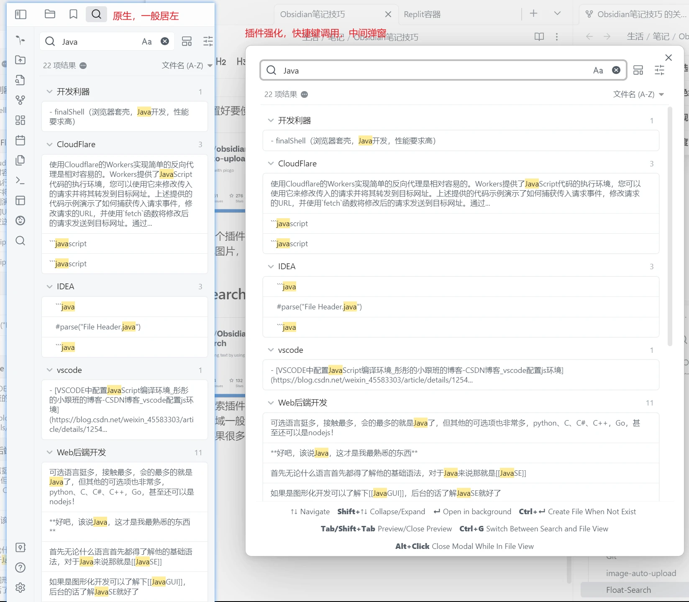The height and width of the screenshot is (602, 689).
Task: Switch to the Replit容器 tab
Action: [x=422, y=14]
